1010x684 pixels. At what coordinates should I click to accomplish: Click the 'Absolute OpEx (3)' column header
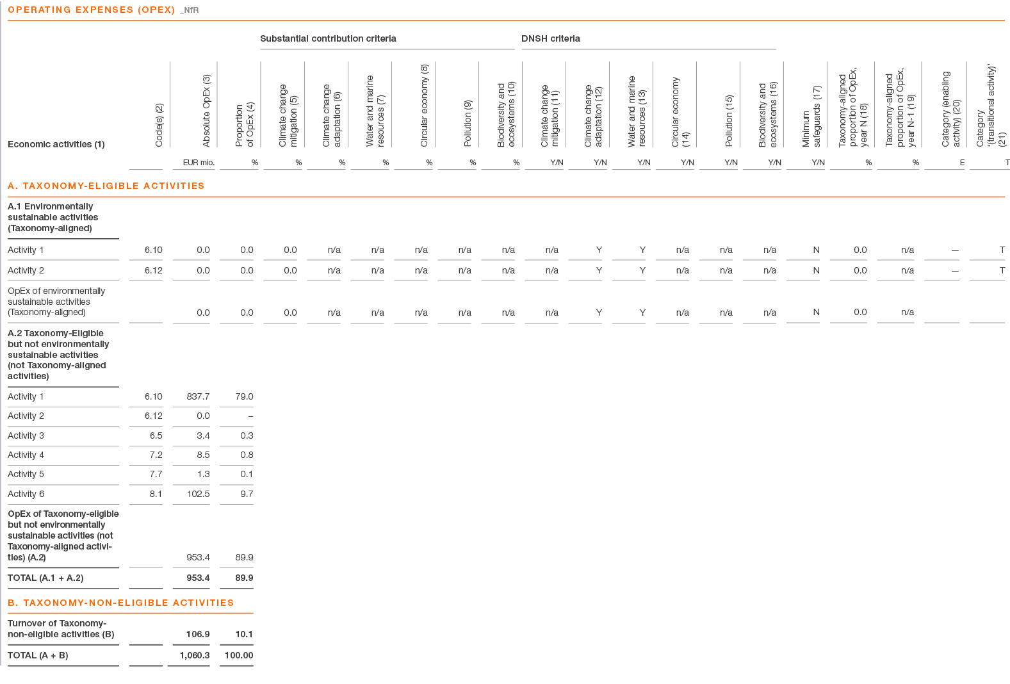[x=206, y=110]
